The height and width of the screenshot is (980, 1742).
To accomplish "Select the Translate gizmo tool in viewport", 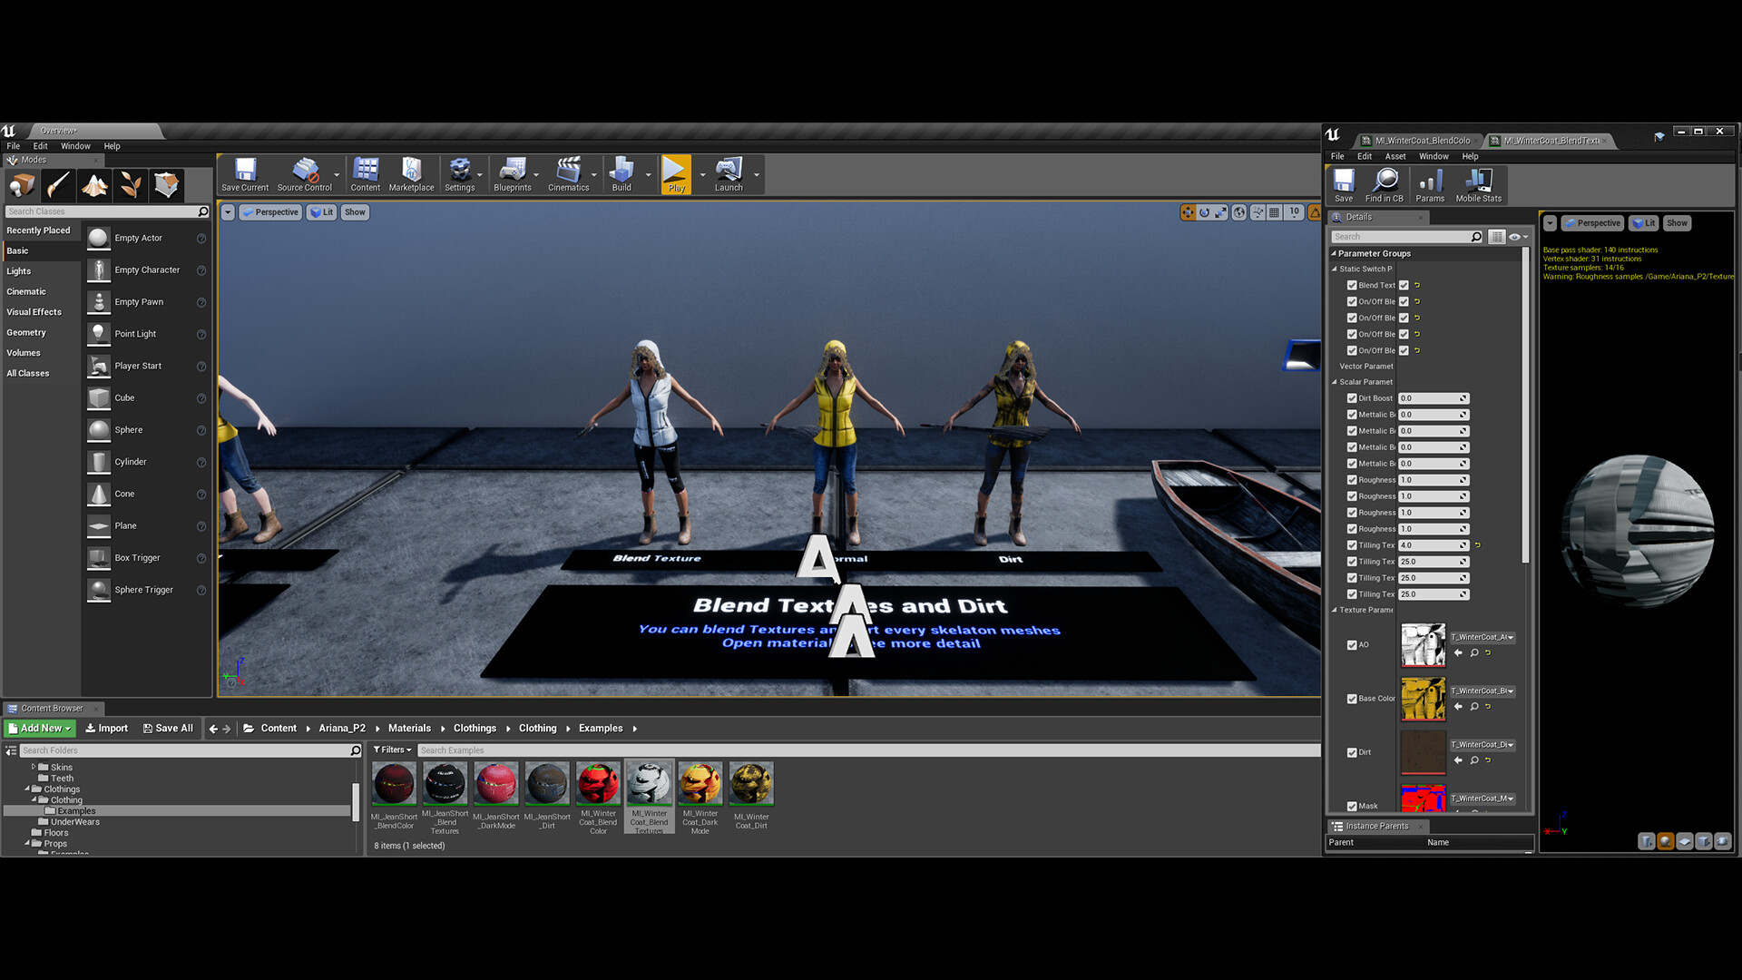I will click(x=1188, y=212).
